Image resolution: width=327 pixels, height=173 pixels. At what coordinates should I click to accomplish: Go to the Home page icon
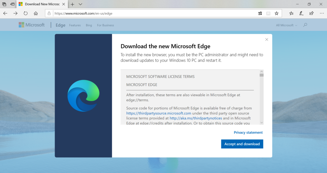(36, 13)
